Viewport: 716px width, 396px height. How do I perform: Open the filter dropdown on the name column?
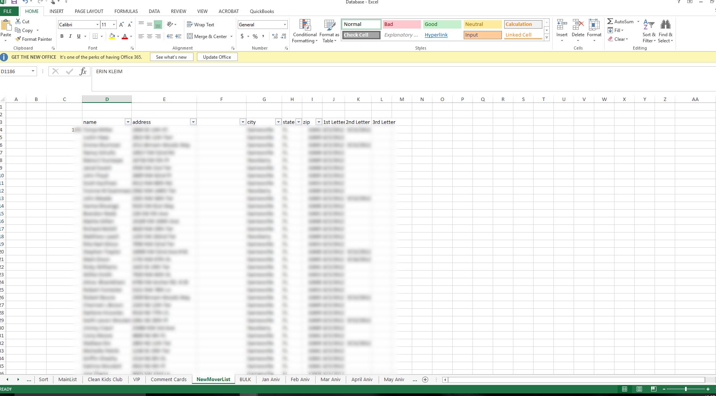click(128, 122)
